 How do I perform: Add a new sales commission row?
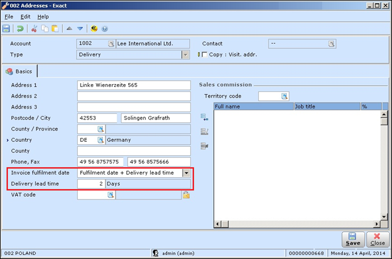click(204, 118)
